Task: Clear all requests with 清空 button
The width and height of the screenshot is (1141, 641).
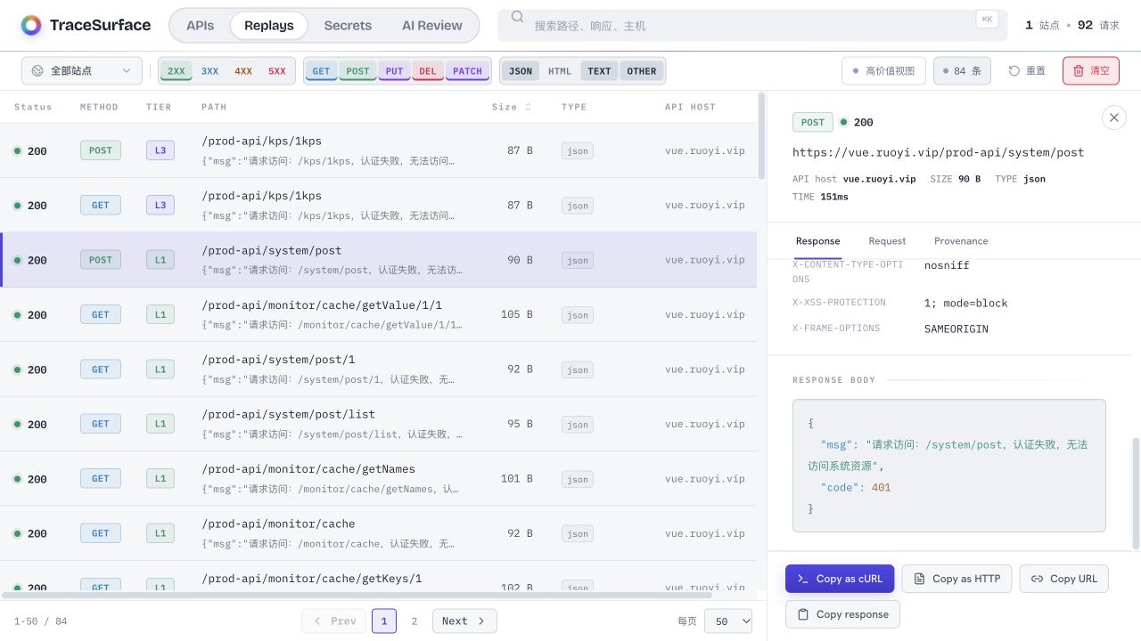Action: pos(1091,70)
